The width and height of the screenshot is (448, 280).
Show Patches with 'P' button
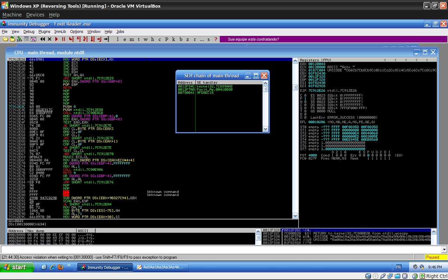(167, 39)
